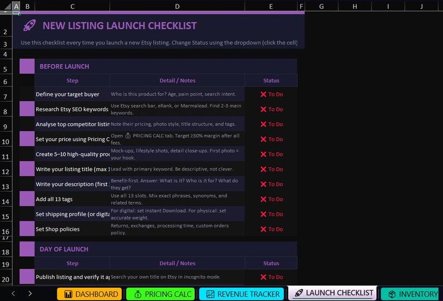Open Status dropdown for Research Etsy SEO keywords
Viewport: 443px width, 301px height.
[x=271, y=109]
